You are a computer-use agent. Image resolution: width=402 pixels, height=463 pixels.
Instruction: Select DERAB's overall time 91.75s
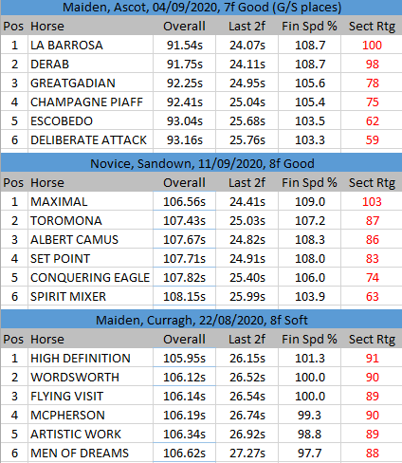[184, 64]
